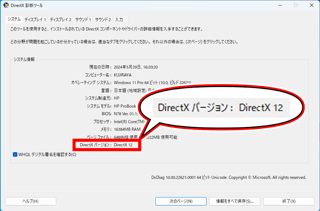Screen dimensions: 320x211
Task: Click the highlighted DirectX バージョン row
Action: pos(107,145)
